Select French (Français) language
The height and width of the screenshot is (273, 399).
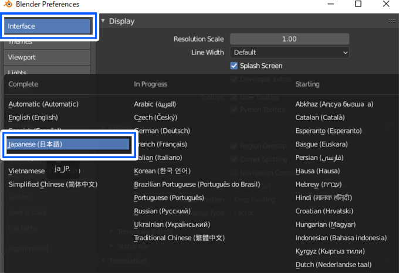click(162, 144)
